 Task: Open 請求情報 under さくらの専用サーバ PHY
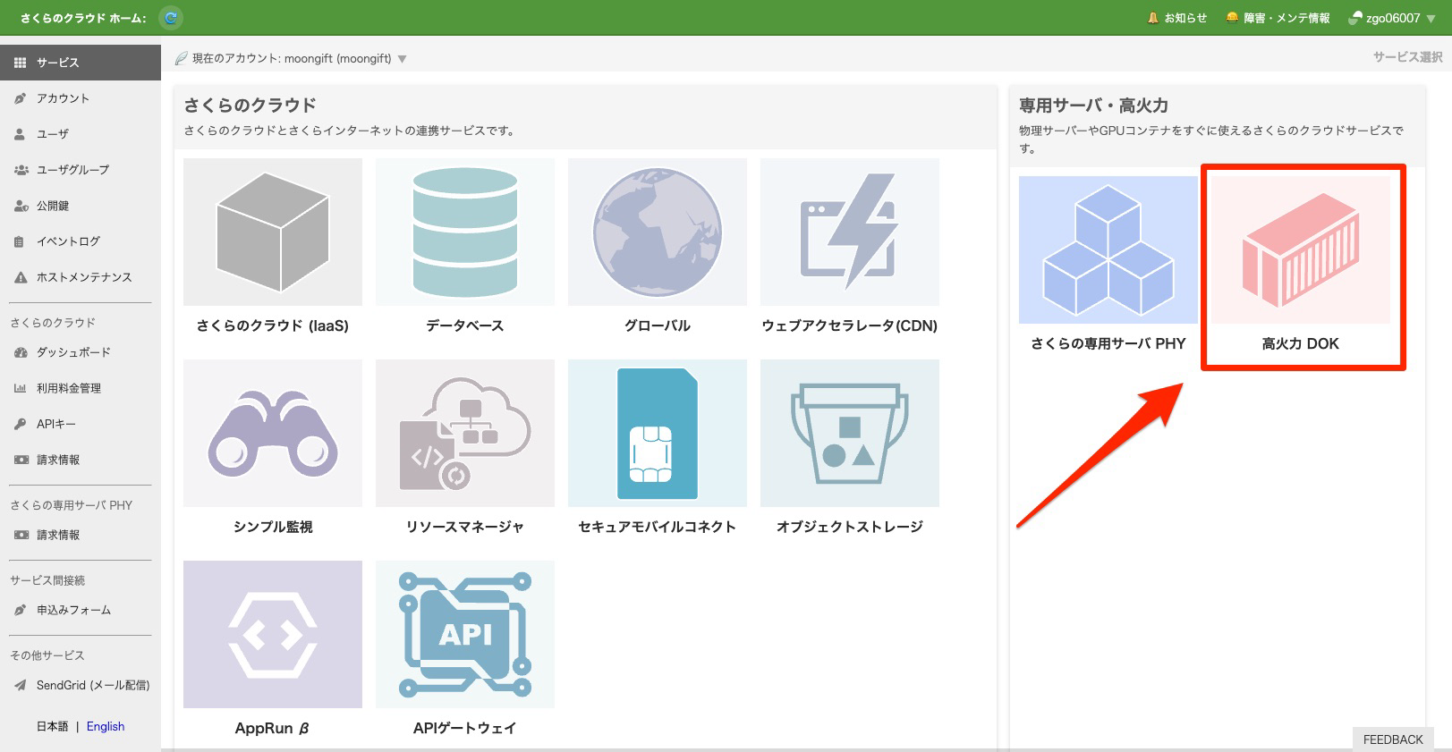81,535
